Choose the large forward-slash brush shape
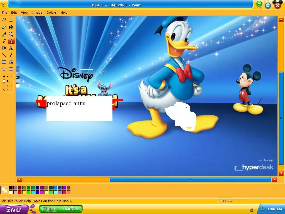Screen dimensions: 285x214 click(x=4, y=86)
